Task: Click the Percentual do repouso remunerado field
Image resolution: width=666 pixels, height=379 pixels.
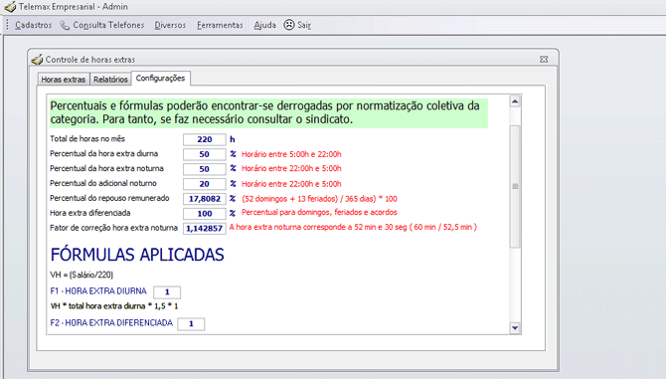Action: [x=205, y=199]
